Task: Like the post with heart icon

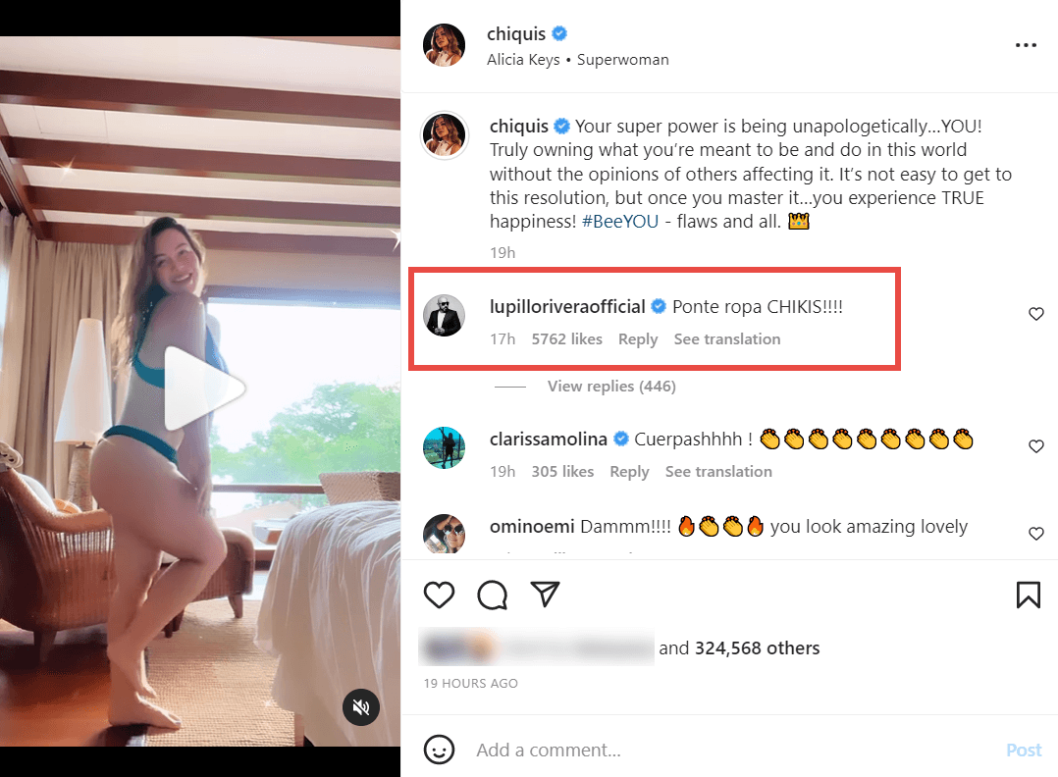Action: pyautogui.click(x=440, y=595)
